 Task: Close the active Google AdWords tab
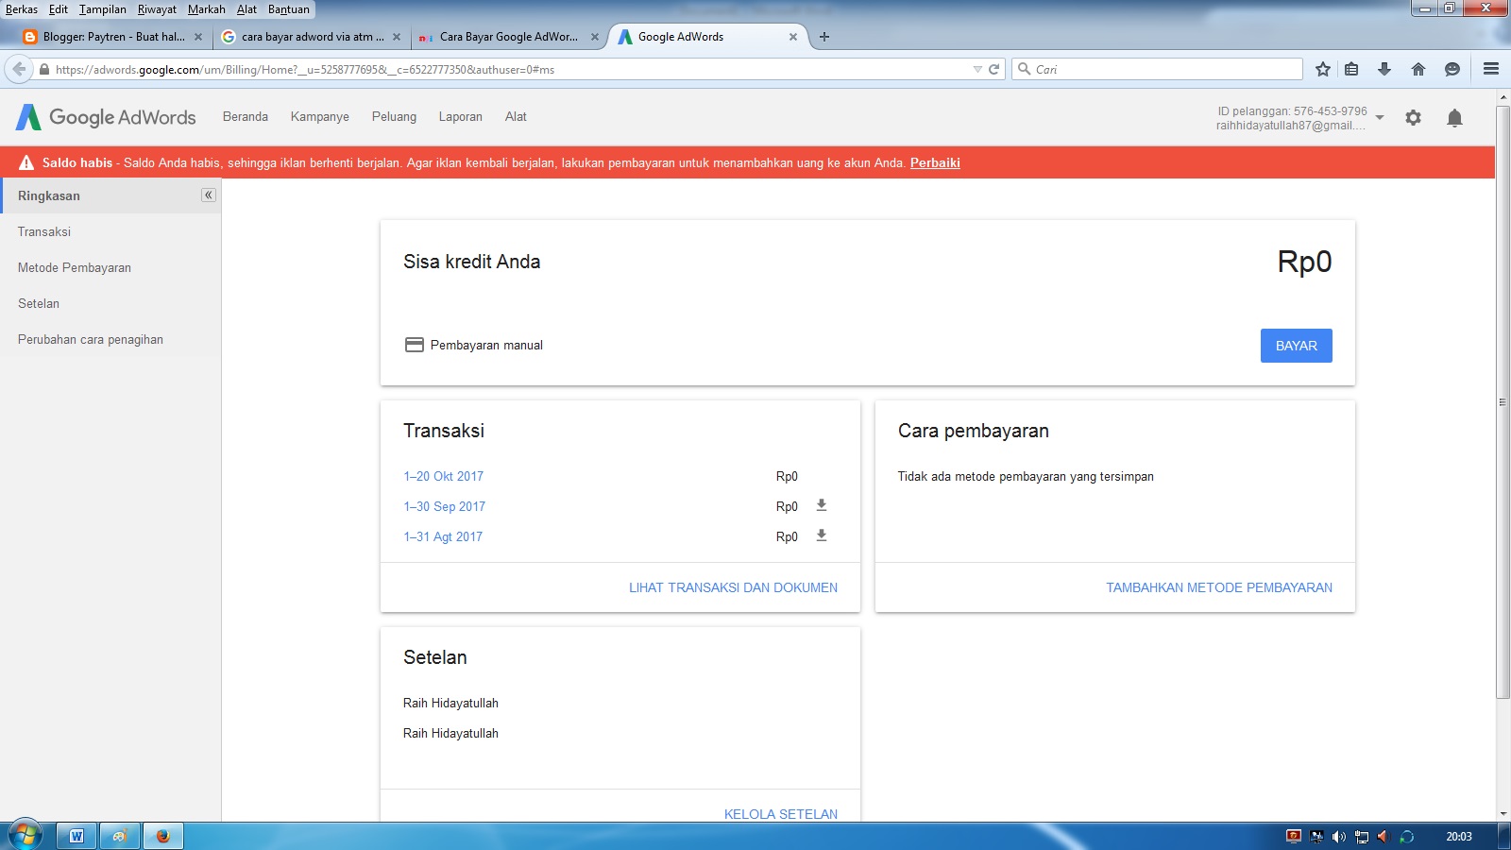tap(793, 37)
